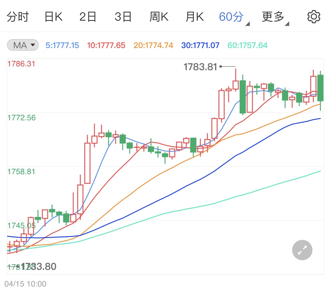Select the 2日 chart tab
Screen dimensions: 331x290
tap(88, 17)
